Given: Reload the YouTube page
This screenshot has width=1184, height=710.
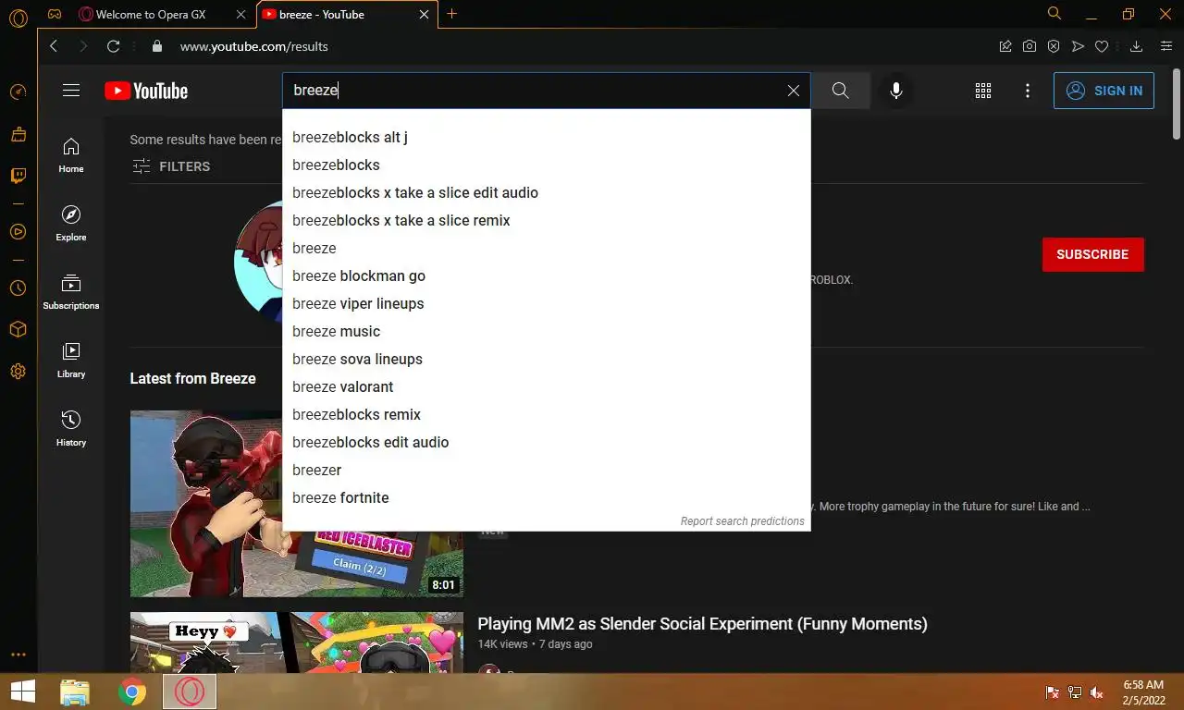Looking at the screenshot, I should 114,46.
